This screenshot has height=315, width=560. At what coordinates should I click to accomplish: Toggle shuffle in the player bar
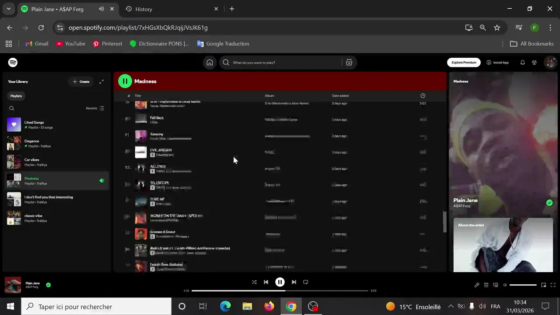pyautogui.click(x=254, y=282)
